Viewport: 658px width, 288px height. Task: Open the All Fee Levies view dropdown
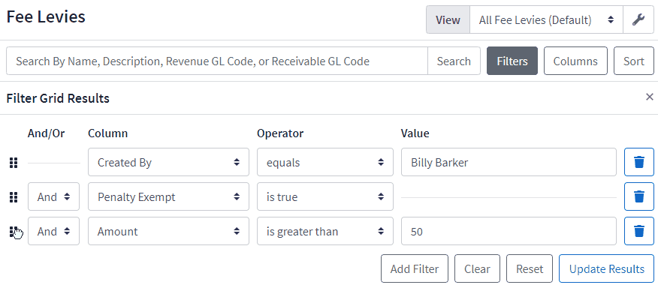pos(546,19)
